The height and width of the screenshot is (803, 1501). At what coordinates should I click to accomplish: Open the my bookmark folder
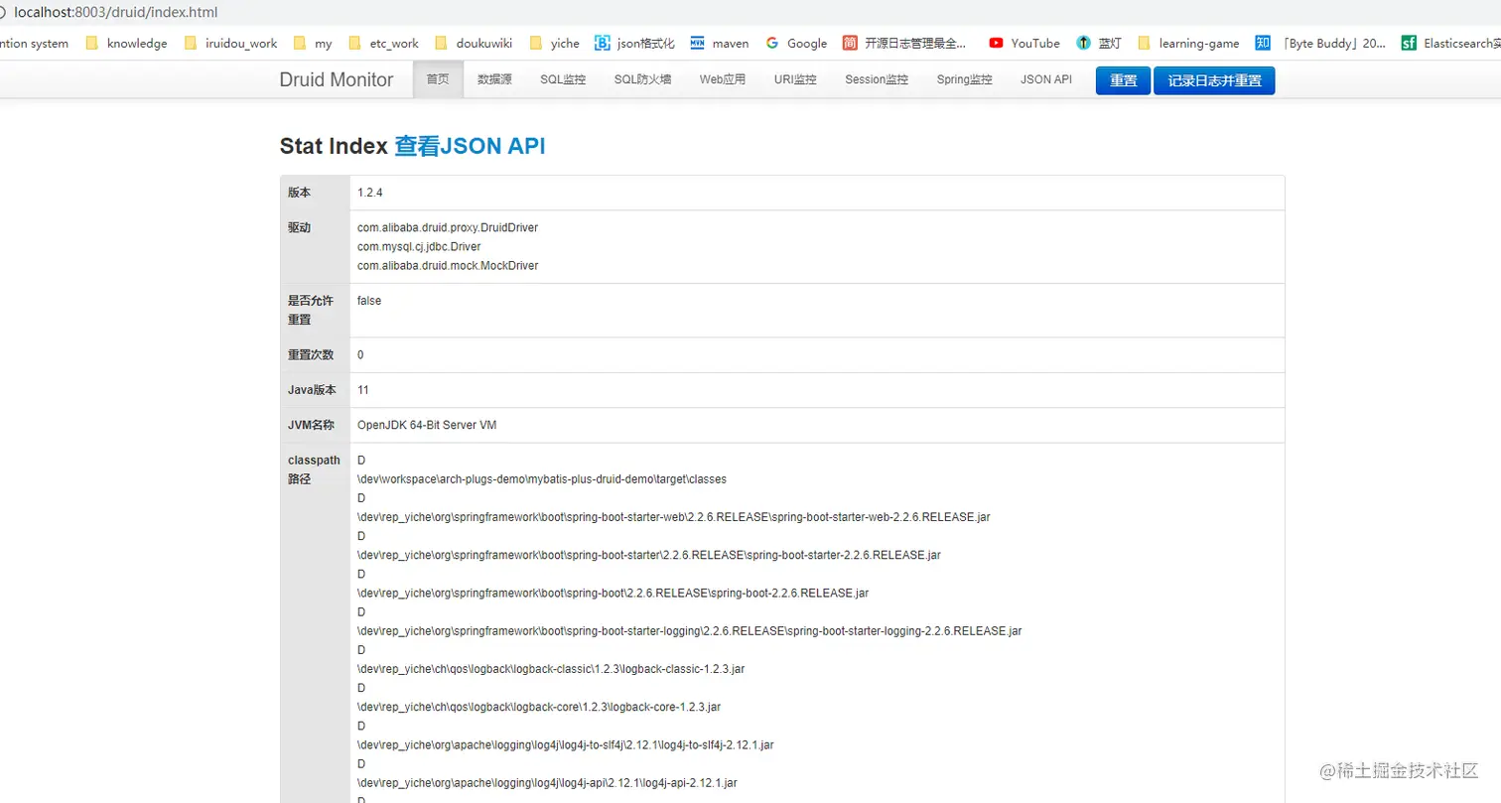[313, 43]
